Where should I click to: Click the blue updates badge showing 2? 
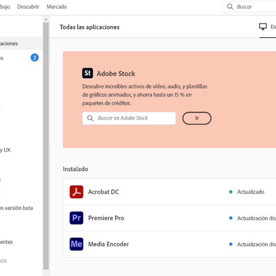tap(34, 57)
